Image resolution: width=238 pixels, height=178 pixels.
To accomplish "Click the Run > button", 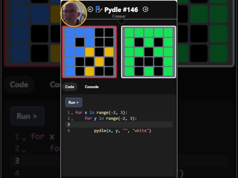I will coord(74,102).
